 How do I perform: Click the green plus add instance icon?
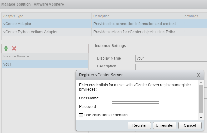pos(6,48)
